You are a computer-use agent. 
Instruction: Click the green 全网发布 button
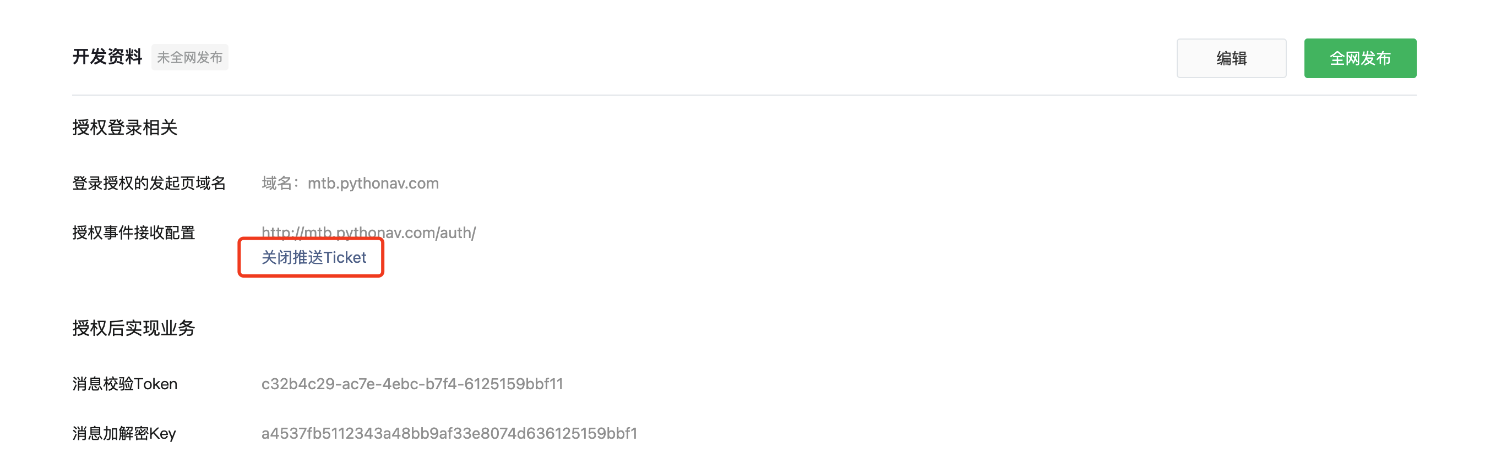[x=1360, y=58]
